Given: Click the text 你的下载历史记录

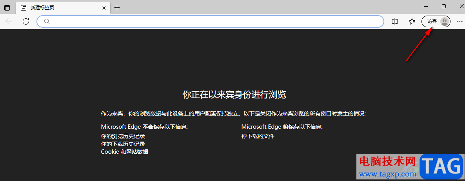Looking at the screenshot, I should click(123, 144).
